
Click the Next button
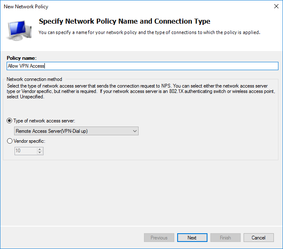(x=192, y=238)
